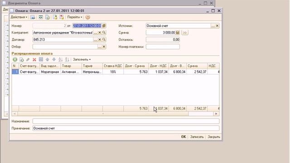Click the Номер input field

49,26
